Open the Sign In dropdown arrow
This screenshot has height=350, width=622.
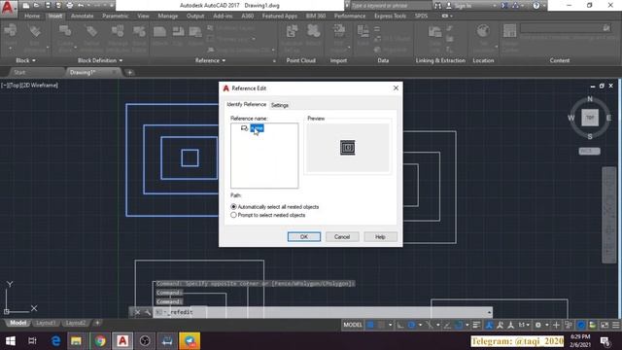[495, 6]
